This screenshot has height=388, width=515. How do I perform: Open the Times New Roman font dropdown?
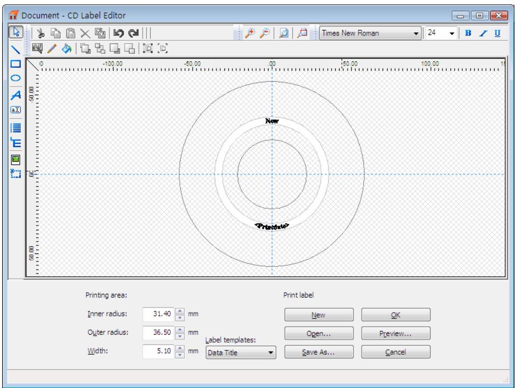point(370,33)
